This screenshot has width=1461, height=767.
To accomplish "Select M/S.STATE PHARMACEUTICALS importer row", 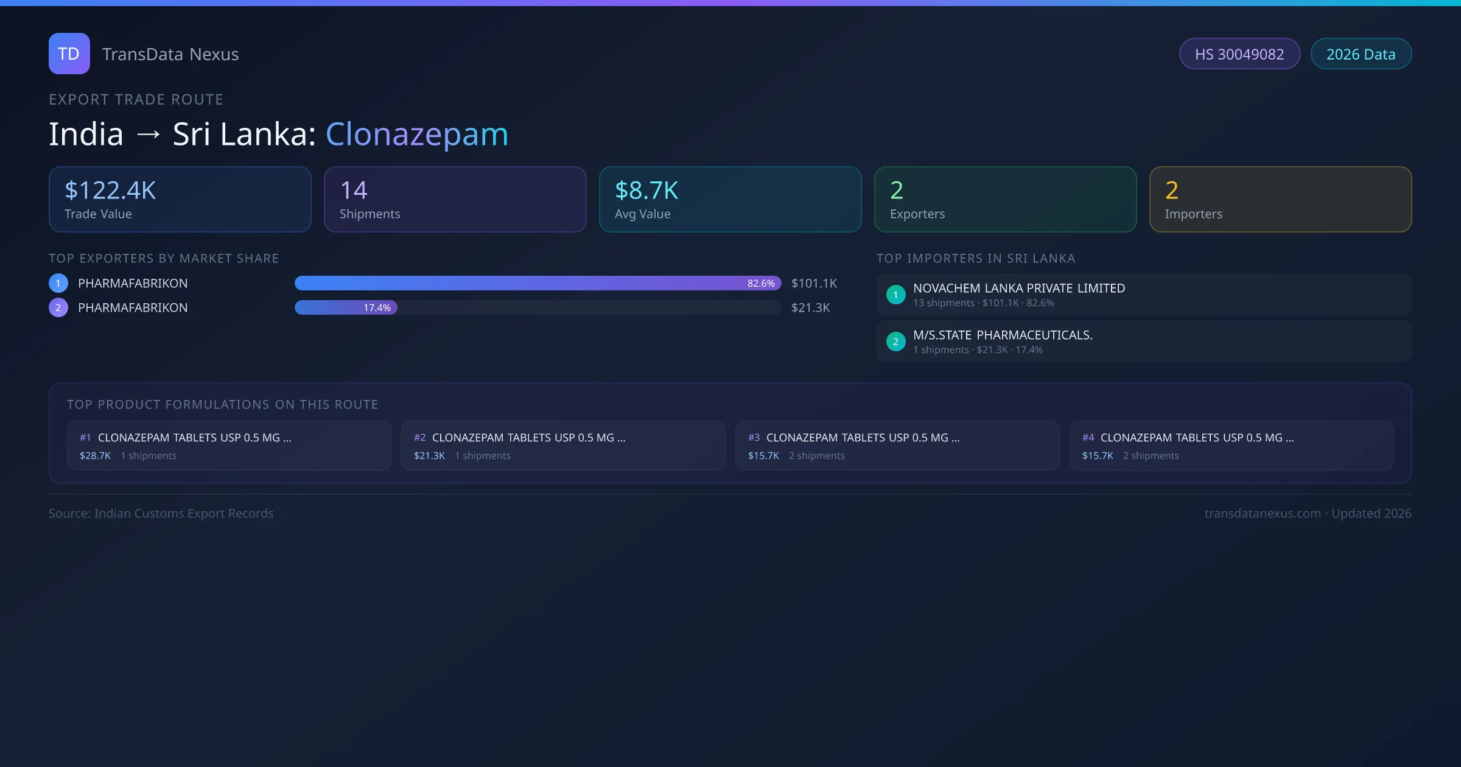I will click(x=1143, y=341).
